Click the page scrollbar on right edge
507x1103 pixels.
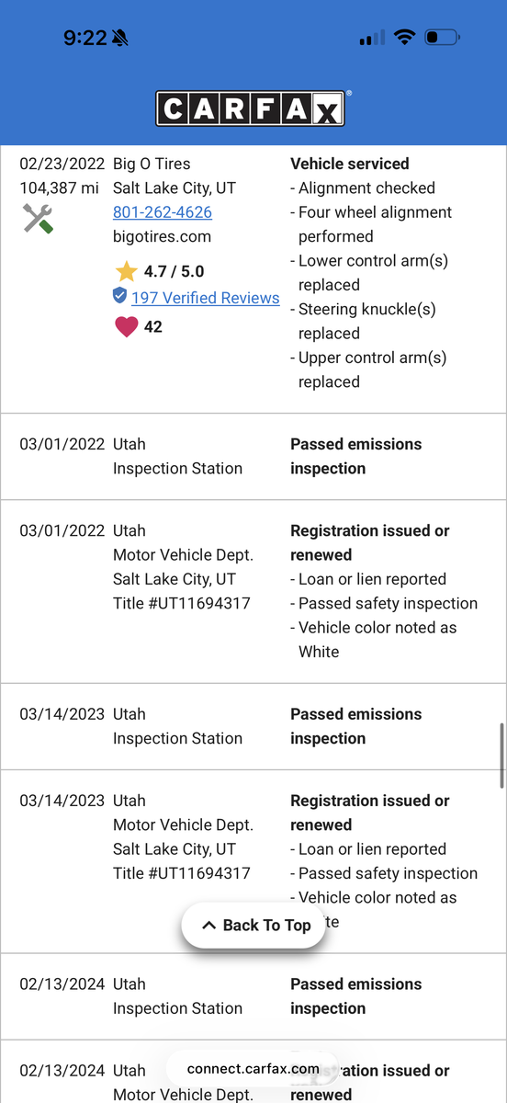point(501,756)
